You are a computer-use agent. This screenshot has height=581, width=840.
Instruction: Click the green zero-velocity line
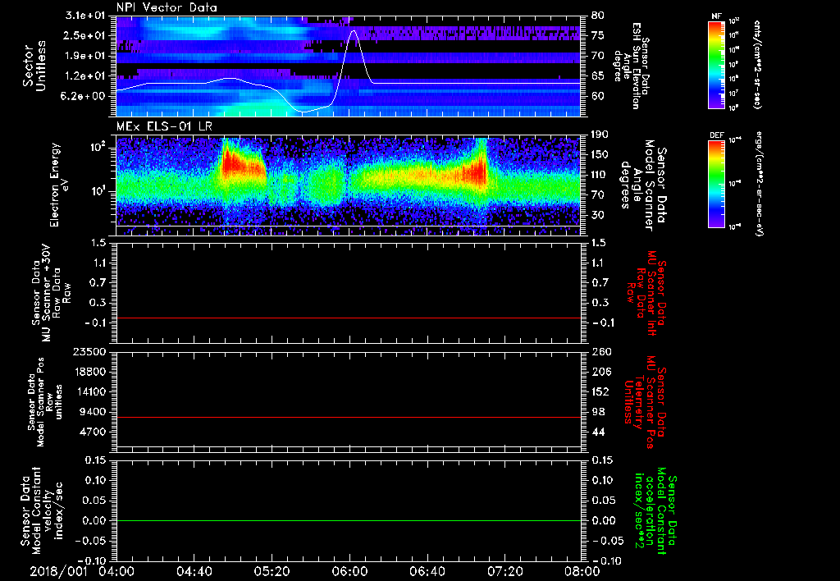(349, 520)
